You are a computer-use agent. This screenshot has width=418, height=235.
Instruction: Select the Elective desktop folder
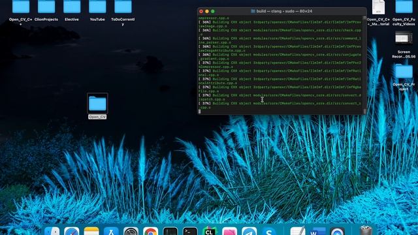(x=72, y=7)
